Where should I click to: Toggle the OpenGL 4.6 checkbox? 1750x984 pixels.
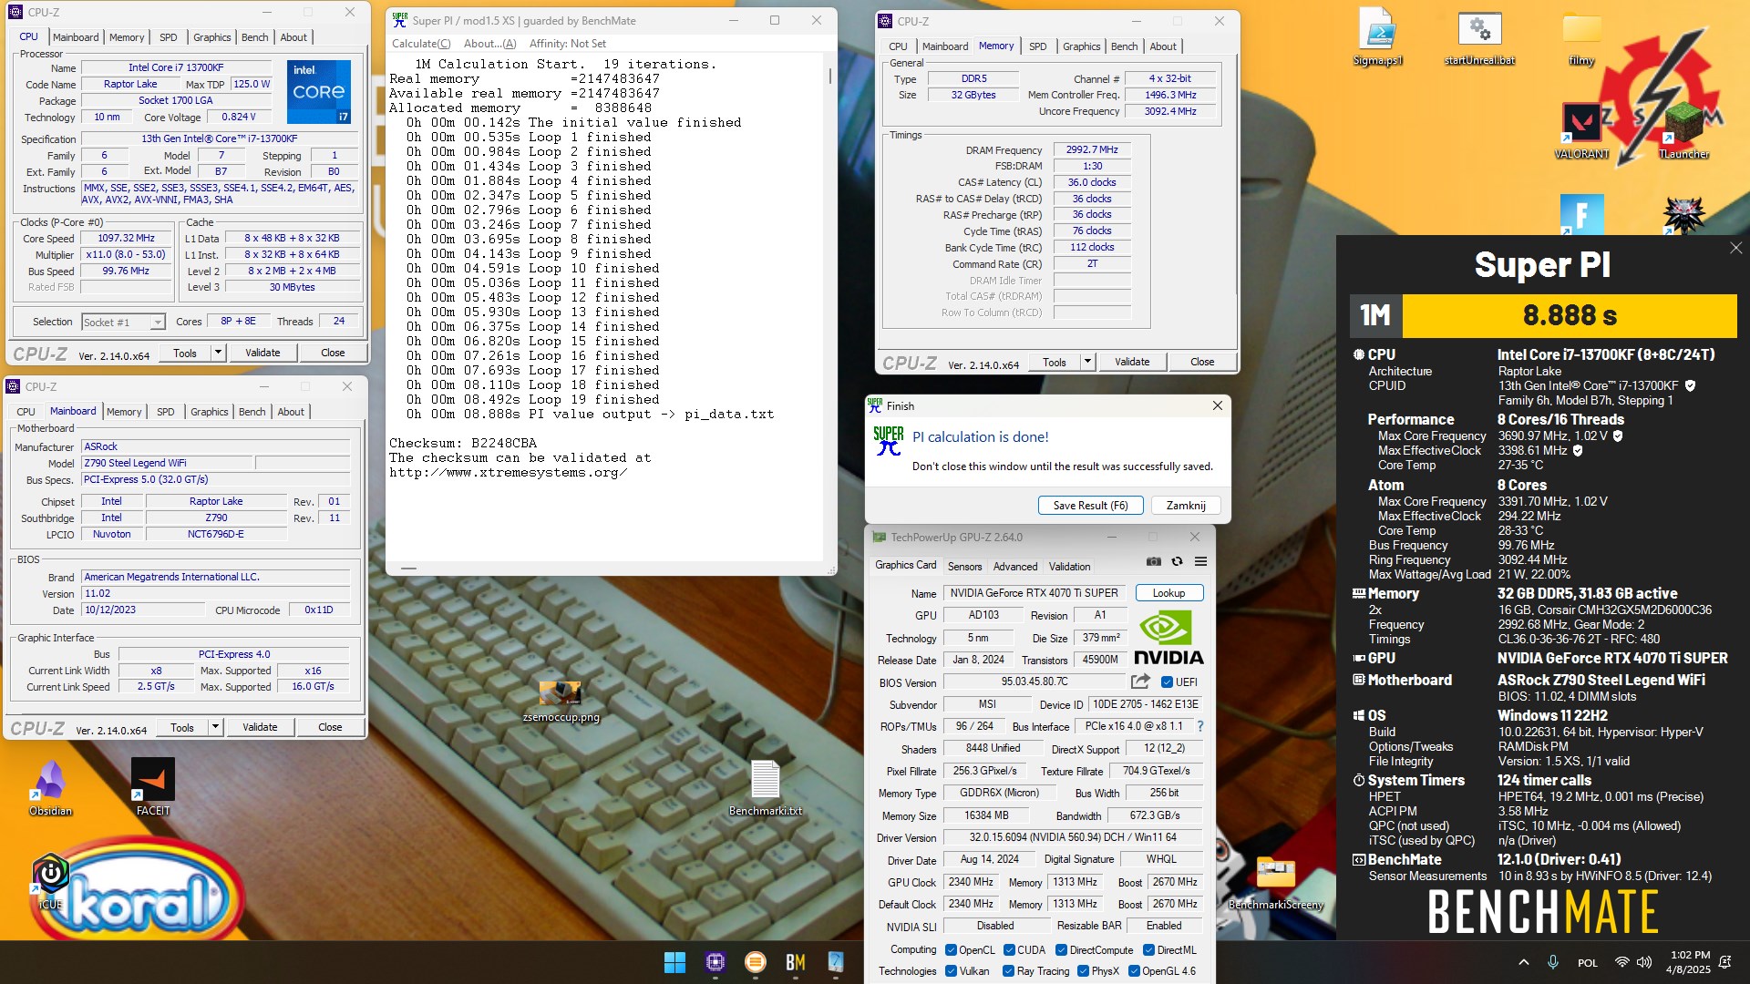click(1134, 971)
